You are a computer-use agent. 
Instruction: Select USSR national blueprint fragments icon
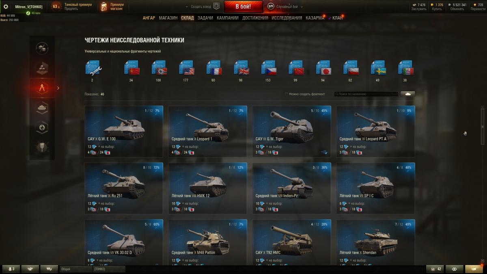(x=132, y=68)
